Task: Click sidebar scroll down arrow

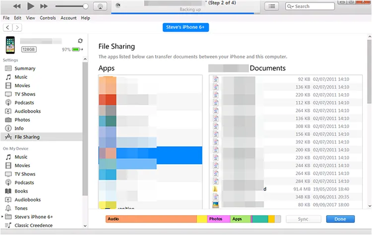Action: [x=85, y=226]
